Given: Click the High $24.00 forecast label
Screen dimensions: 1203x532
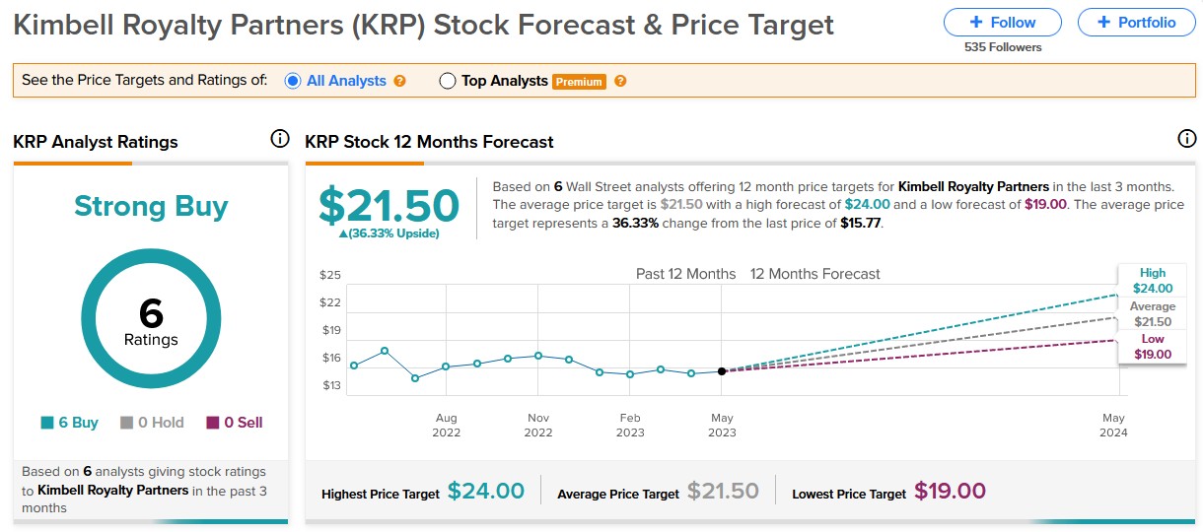Looking at the screenshot, I should pos(1152,281).
